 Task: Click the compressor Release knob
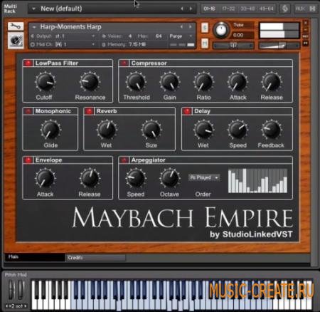(272, 82)
